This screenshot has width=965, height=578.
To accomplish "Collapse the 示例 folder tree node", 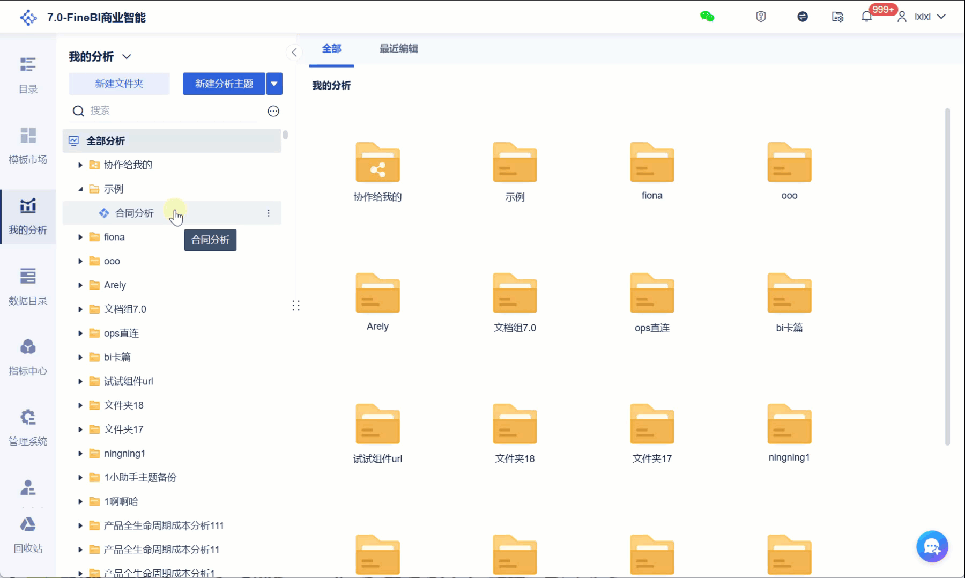I will click(80, 189).
